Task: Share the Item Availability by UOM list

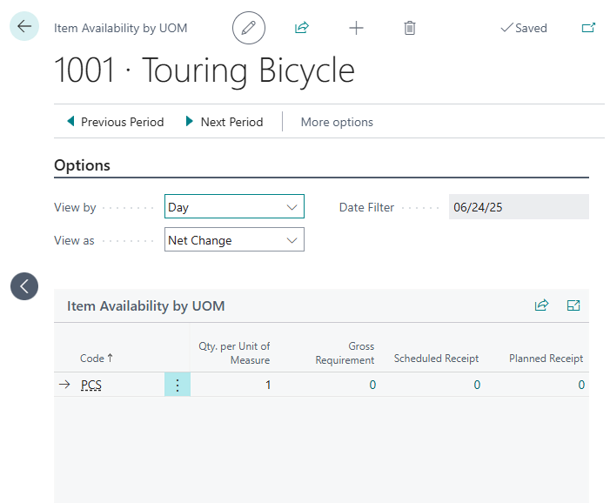Action: 541,305
